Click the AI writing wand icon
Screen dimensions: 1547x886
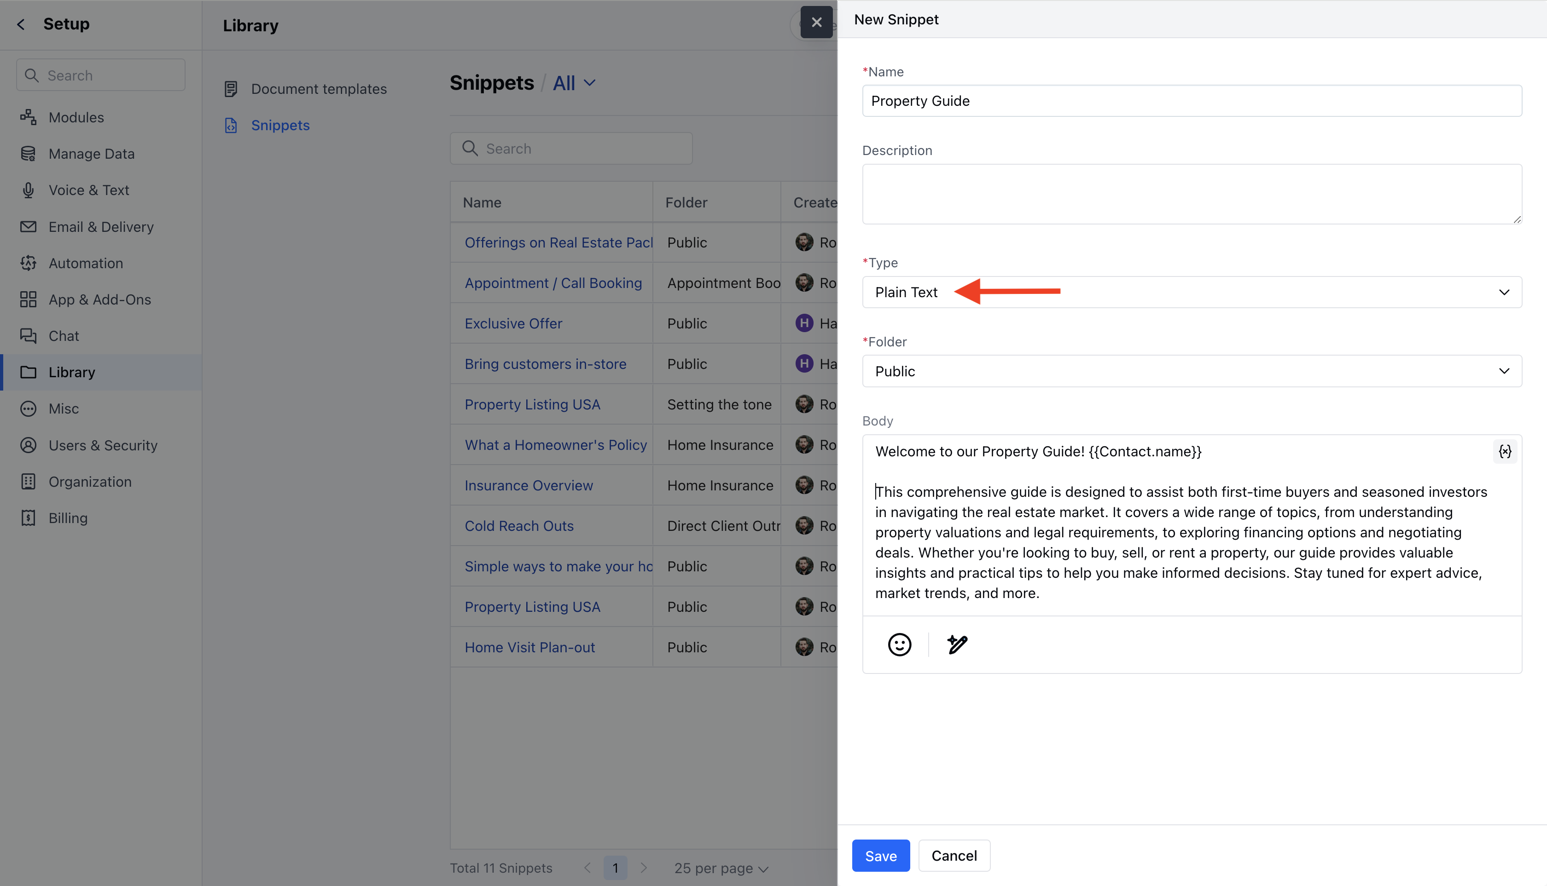coord(957,644)
